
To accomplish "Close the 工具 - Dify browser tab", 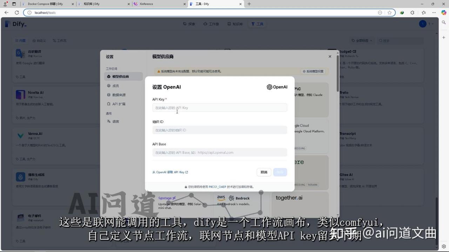I will pos(240,4).
